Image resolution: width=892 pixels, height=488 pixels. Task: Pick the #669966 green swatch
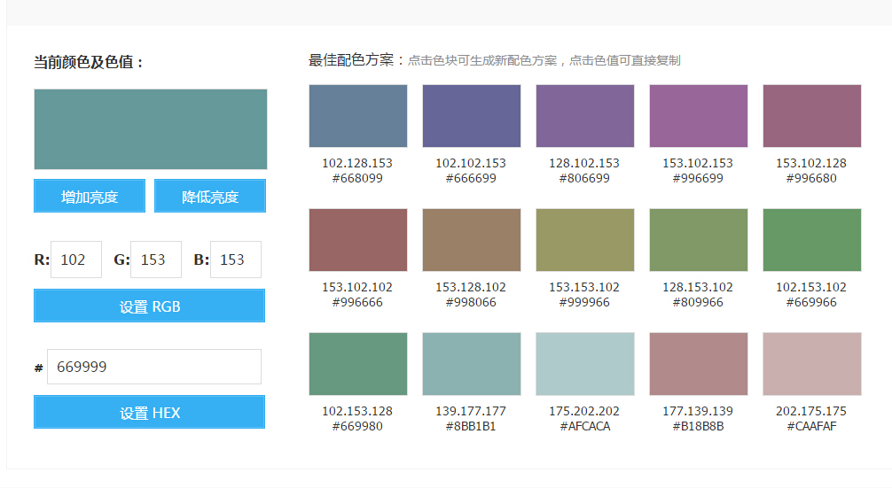click(812, 240)
